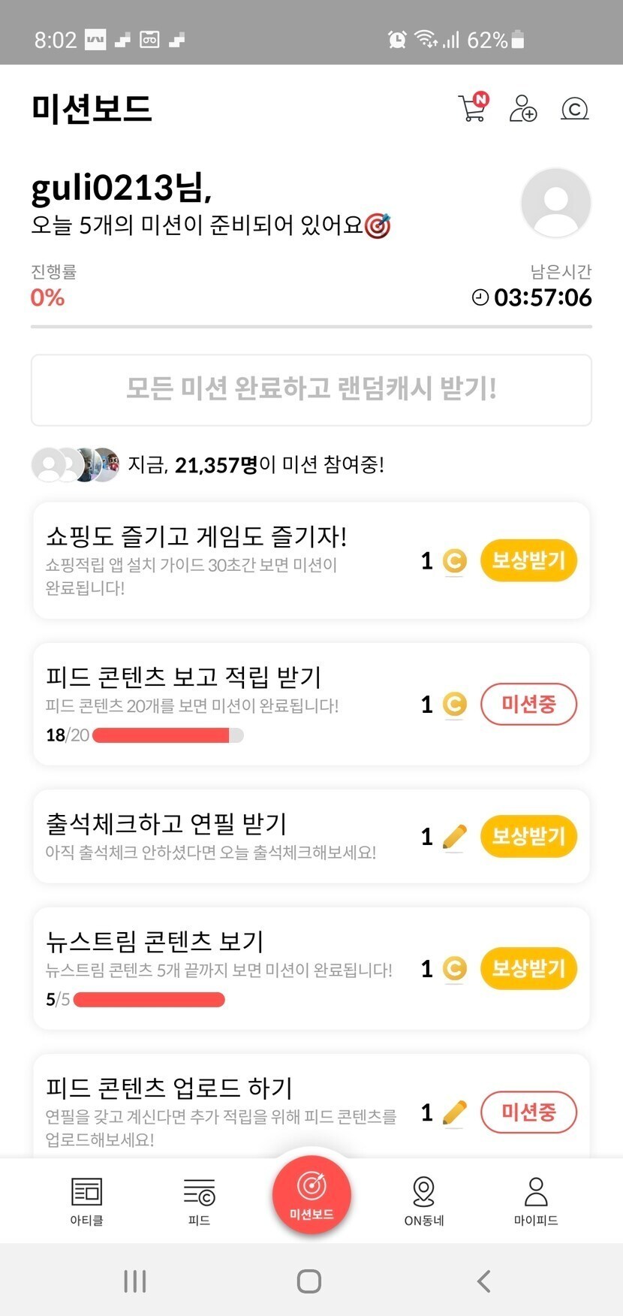Open the shopping cart icon
623x1316 pixels.
click(473, 108)
